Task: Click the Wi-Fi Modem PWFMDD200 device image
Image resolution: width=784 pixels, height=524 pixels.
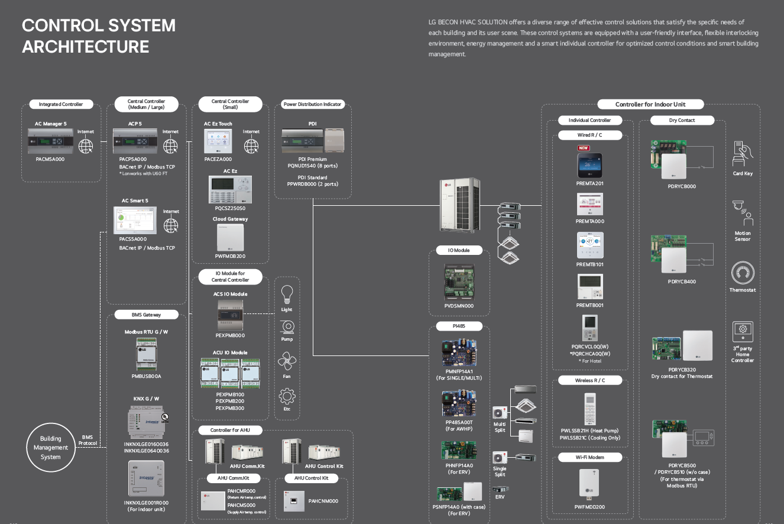Action: click(x=589, y=483)
